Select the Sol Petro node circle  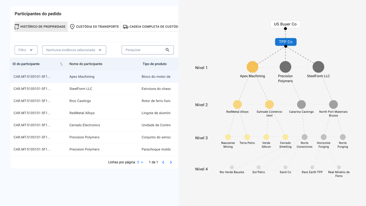point(259,167)
